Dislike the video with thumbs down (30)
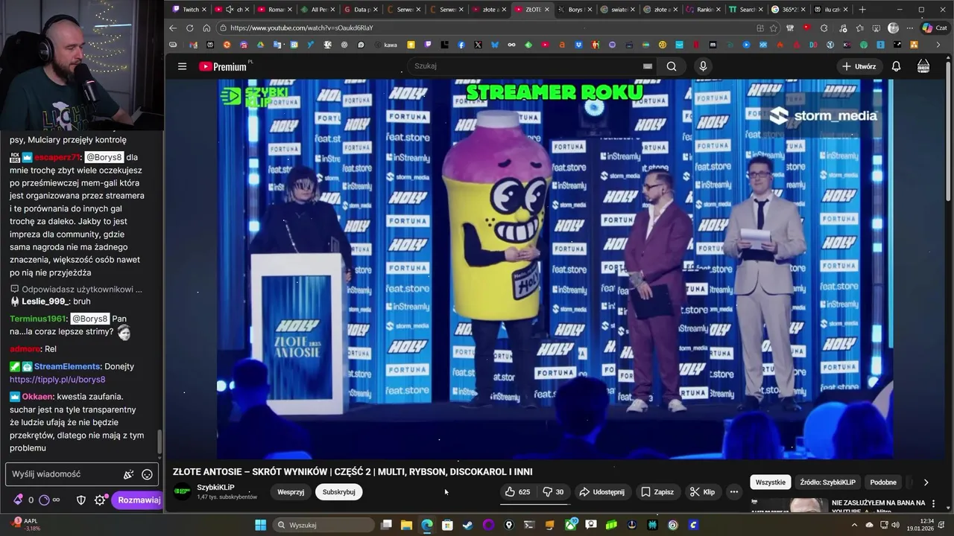954x536 pixels. coord(553,492)
